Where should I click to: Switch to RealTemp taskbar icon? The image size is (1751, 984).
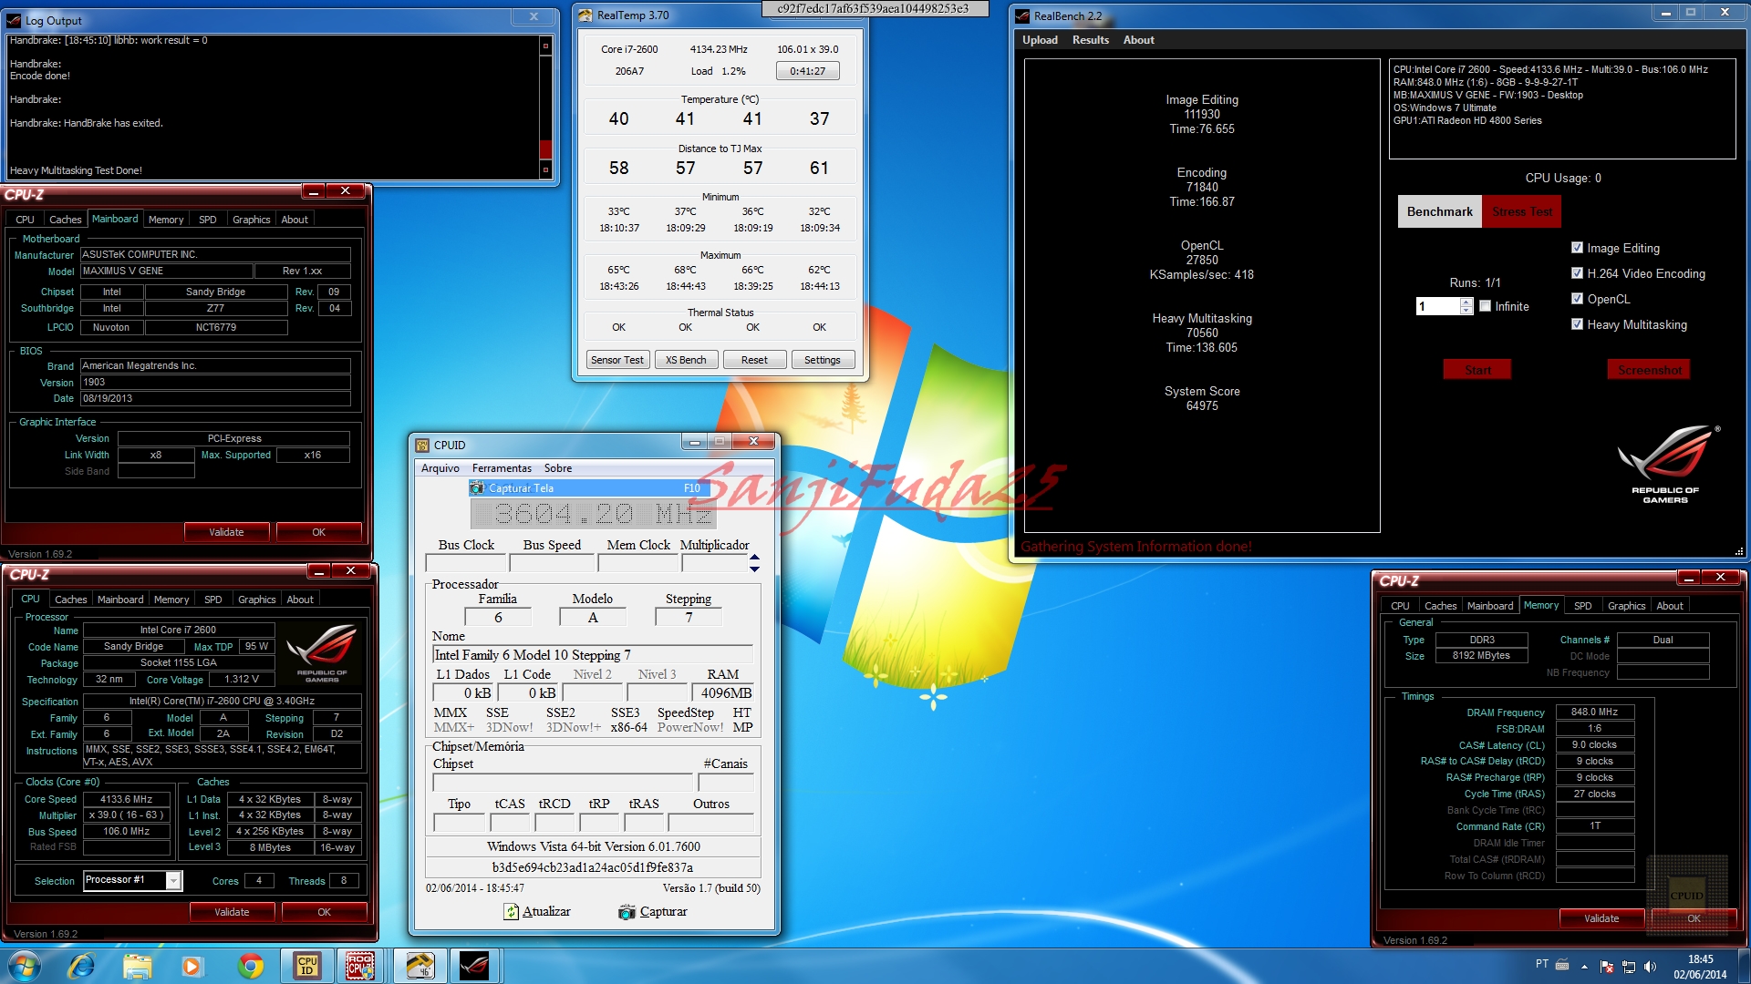(x=420, y=966)
